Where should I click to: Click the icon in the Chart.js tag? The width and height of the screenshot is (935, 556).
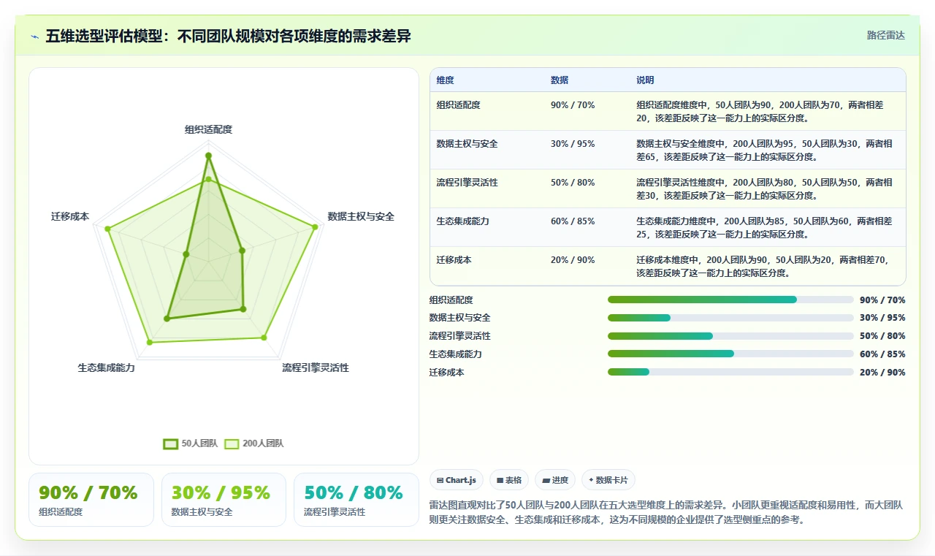[440, 480]
